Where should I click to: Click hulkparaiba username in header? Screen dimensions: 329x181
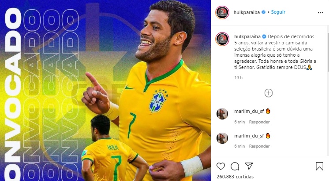(247, 13)
